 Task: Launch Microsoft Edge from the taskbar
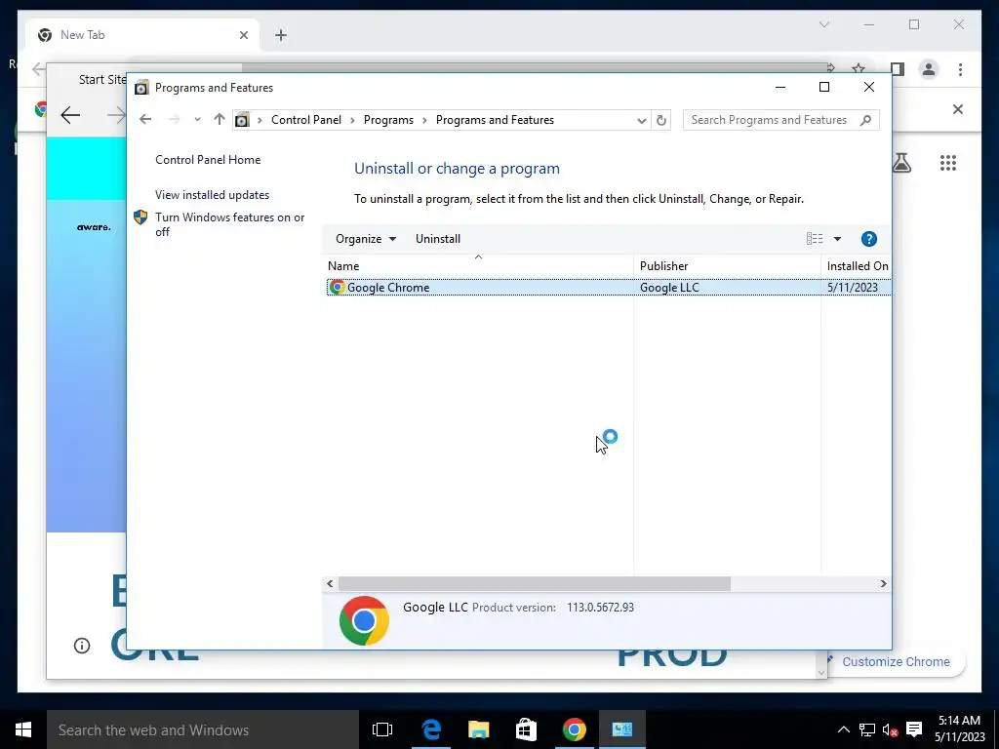(x=431, y=729)
